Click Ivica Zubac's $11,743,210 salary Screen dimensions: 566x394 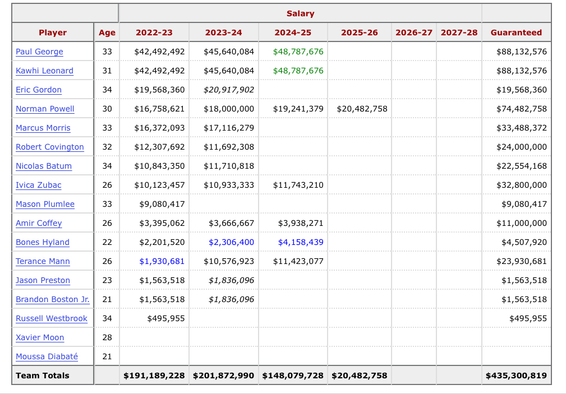[298, 185]
